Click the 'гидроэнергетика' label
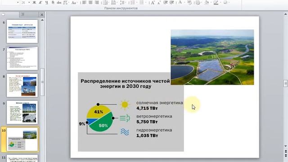The width and height of the screenshot is (288, 162). coord(154,130)
